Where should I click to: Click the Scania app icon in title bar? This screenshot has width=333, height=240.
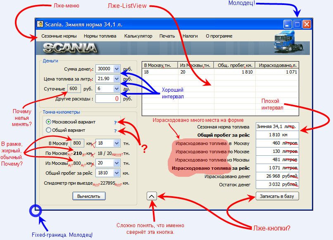point(40,24)
